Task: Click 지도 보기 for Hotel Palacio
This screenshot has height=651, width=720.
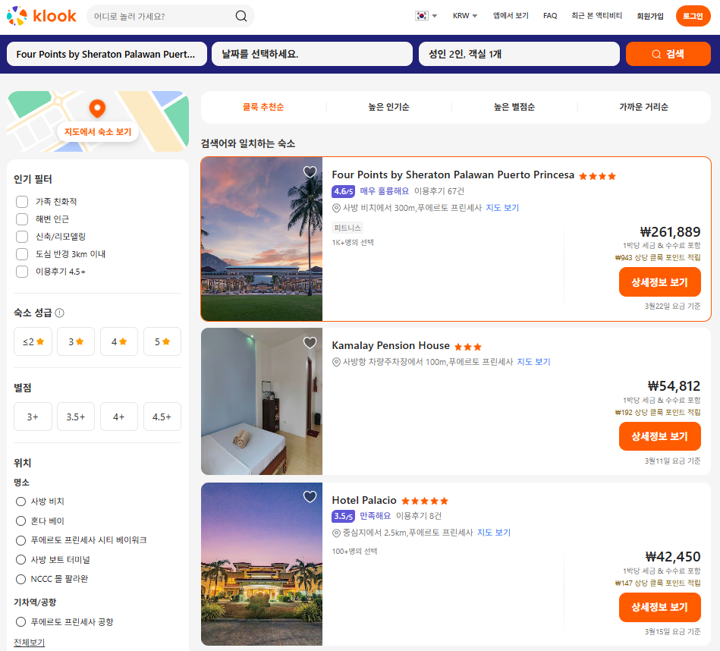Action: point(494,533)
